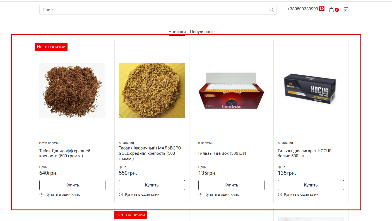Image resolution: width=392 pixels, height=221 pixels.
Task: Click Купить for Табак МАЛЬБОРО GOLD
Action: click(152, 185)
